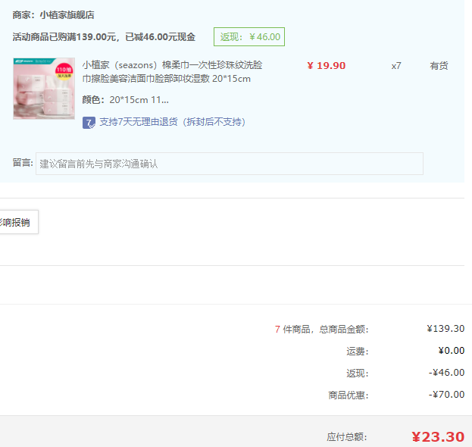472x447 pixels.
Task: Click the 7-day return policy icon
Action: point(89,122)
